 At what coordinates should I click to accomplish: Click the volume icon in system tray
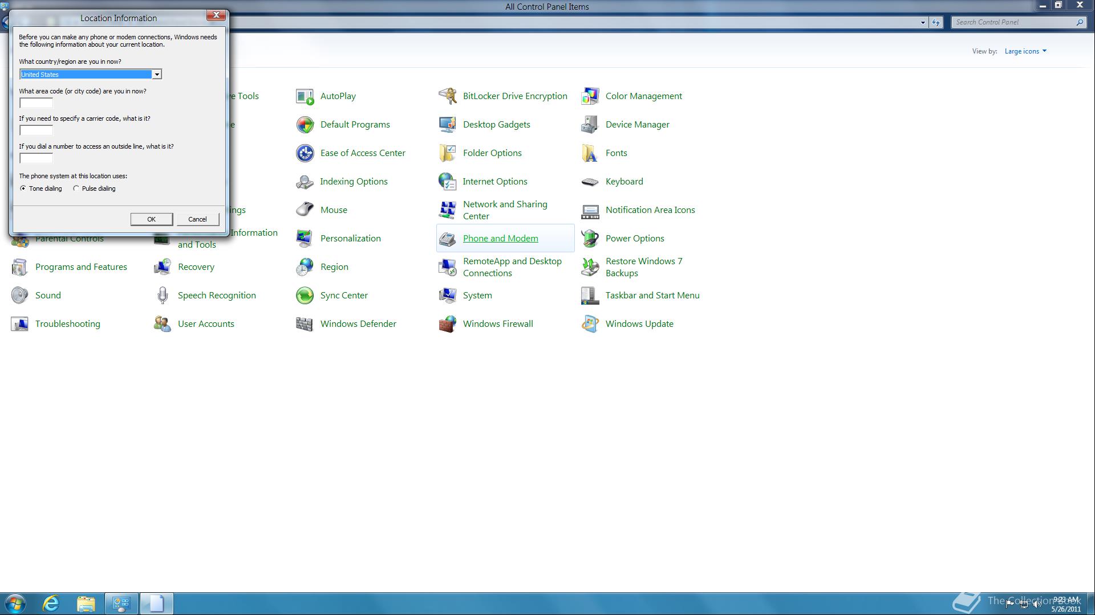coord(1037,604)
